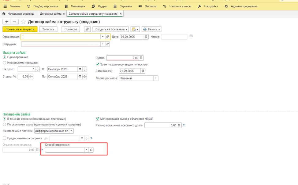Switch to Договоры займа tab
The height and width of the screenshot is (185, 298).
point(50,14)
